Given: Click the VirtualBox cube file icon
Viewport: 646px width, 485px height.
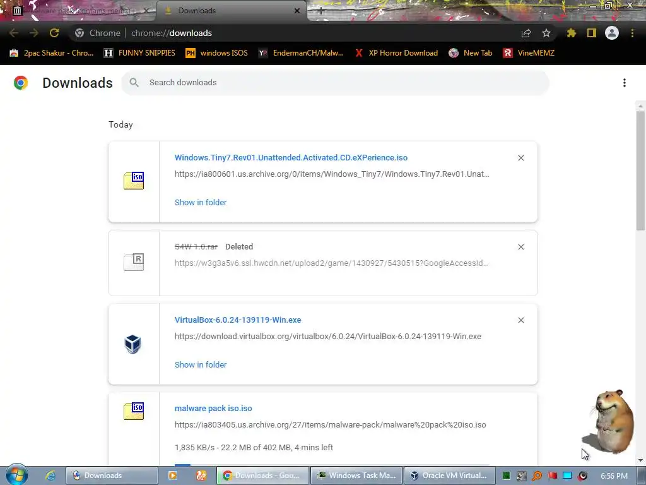Looking at the screenshot, I should point(133,344).
